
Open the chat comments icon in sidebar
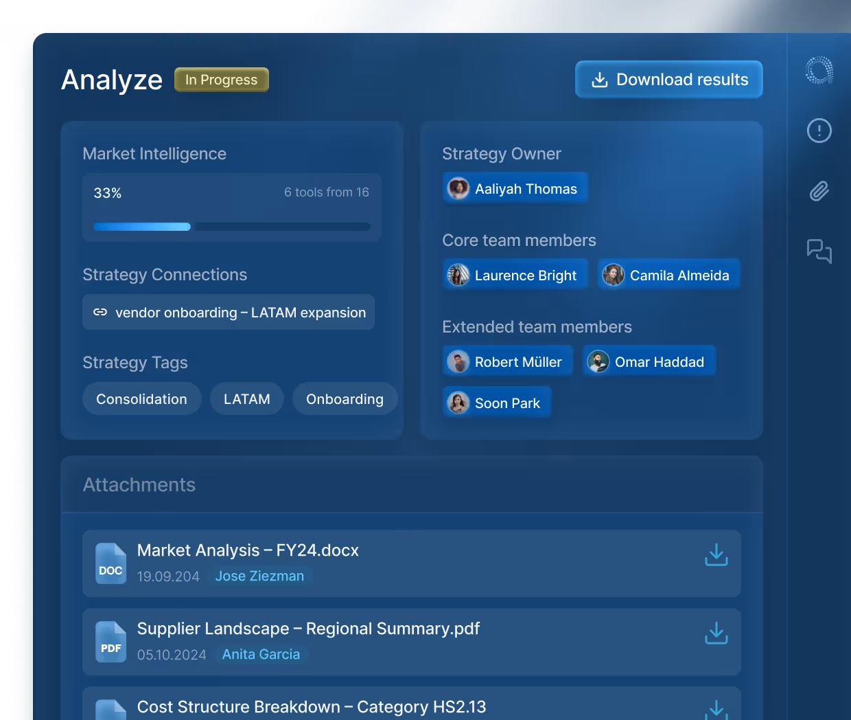click(819, 251)
